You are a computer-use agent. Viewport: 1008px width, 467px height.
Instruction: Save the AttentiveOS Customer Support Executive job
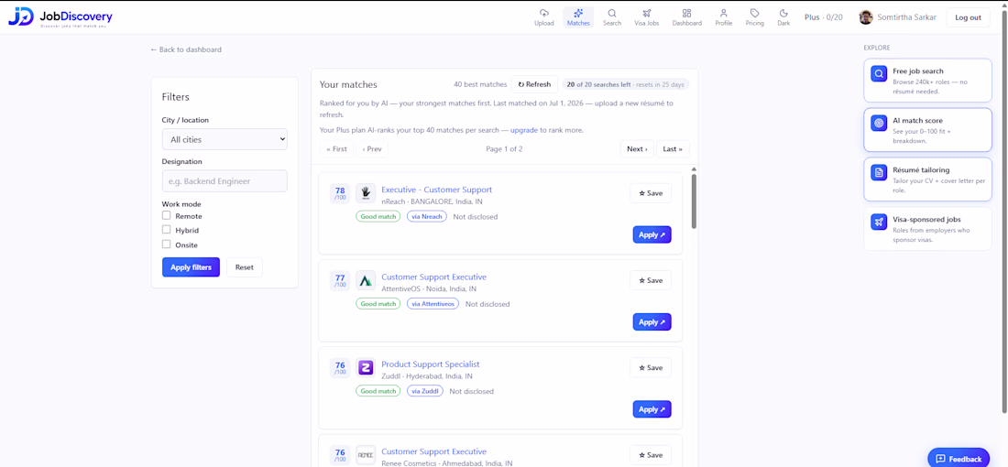(651, 280)
